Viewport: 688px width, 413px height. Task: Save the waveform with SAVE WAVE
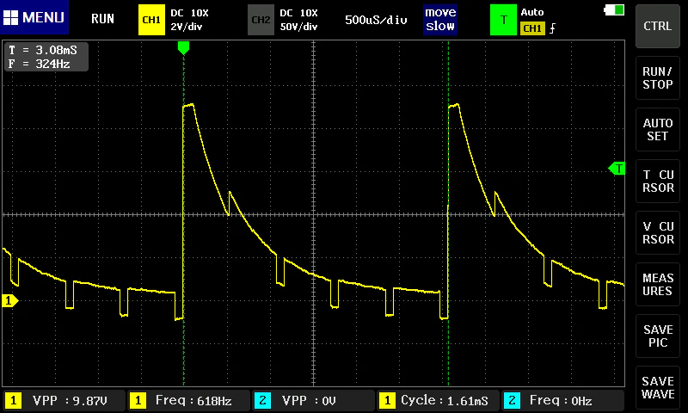click(x=657, y=387)
